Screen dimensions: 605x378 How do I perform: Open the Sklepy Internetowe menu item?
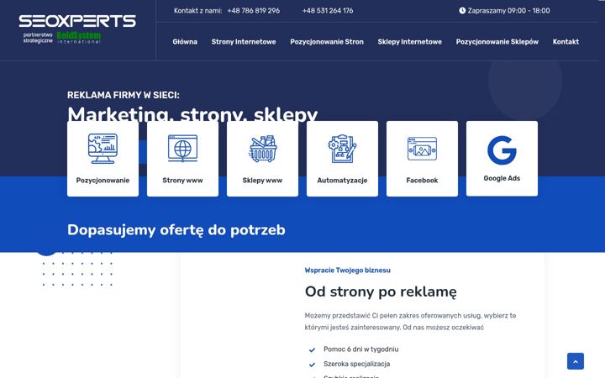(410, 42)
